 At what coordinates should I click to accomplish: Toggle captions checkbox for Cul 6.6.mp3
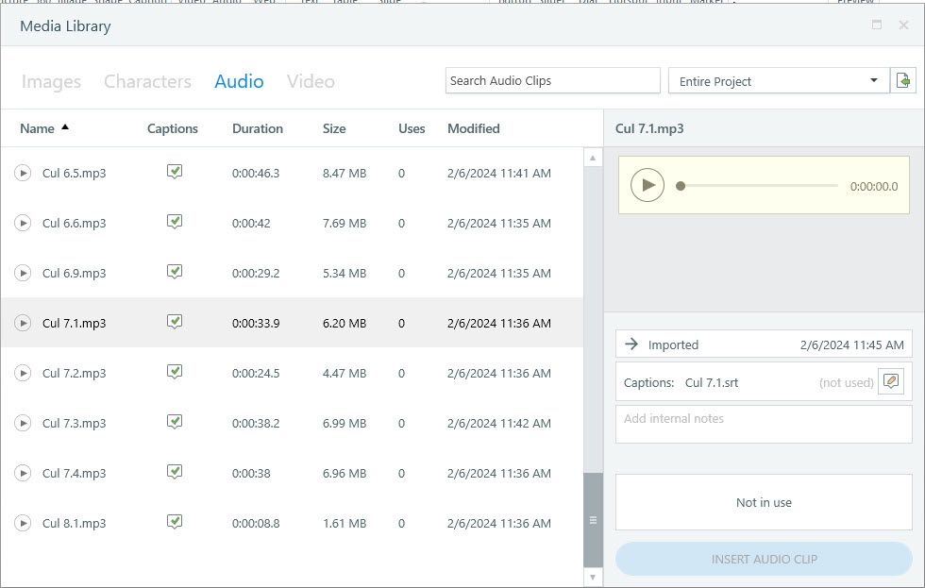pos(174,222)
